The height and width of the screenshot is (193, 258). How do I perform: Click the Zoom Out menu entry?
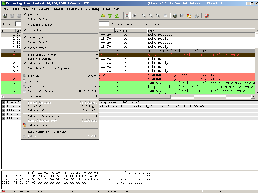coord(60,81)
